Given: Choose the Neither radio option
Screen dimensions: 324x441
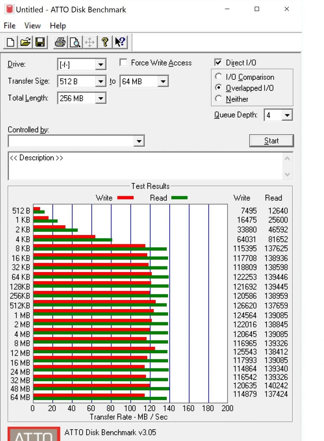Looking at the screenshot, I should click(x=219, y=98).
